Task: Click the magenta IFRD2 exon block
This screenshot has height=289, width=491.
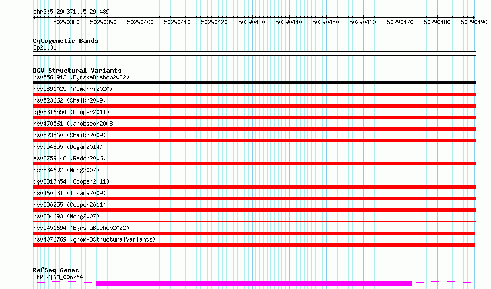Action: click(x=254, y=283)
